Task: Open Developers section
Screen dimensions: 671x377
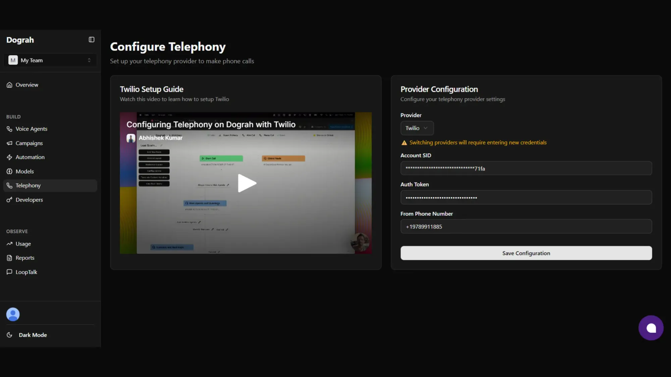Action: (29, 200)
